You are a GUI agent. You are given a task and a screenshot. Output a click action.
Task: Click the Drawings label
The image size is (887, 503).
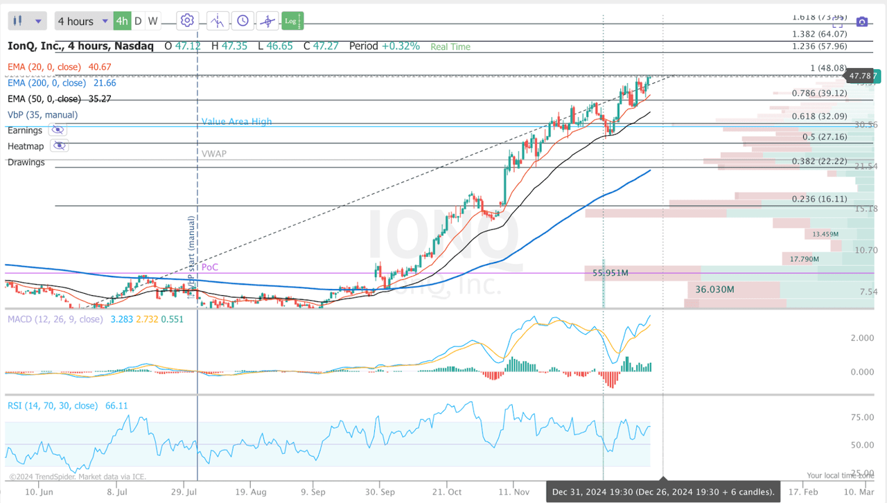click(26, 162)
